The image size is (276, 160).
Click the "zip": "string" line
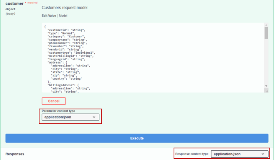(64, 75)
